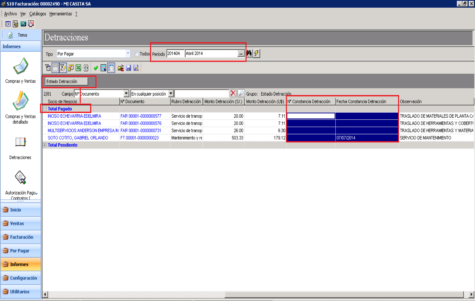Collapse the Total Pagado group
The height and width of the screenshot is (301, 475).
45,109
